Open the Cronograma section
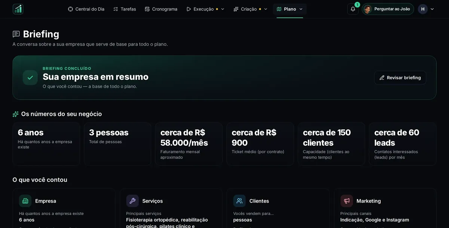Screen dimensions: 449x228 (x=161, y=9)
